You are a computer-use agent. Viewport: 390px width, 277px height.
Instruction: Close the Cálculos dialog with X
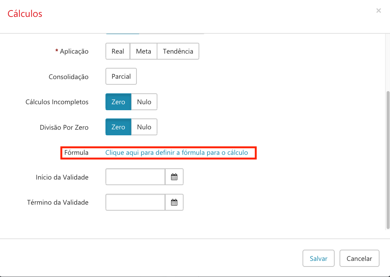[378, 11]
